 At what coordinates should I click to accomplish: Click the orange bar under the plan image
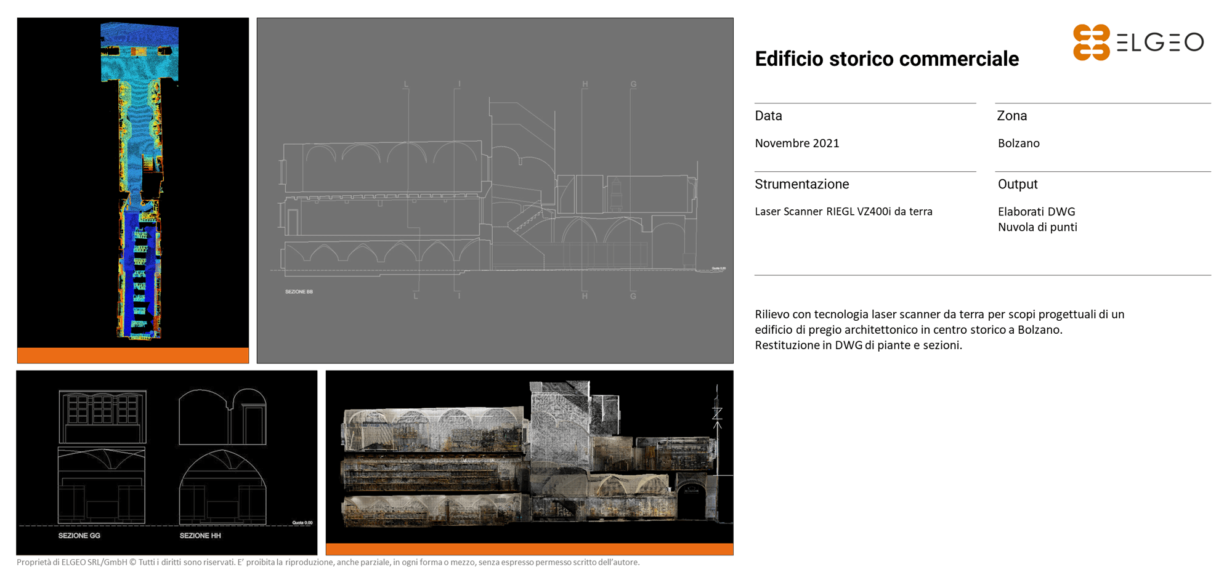[x=133, y=355]
